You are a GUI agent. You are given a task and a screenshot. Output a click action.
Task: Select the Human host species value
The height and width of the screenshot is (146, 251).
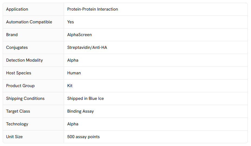click(74, 73)
